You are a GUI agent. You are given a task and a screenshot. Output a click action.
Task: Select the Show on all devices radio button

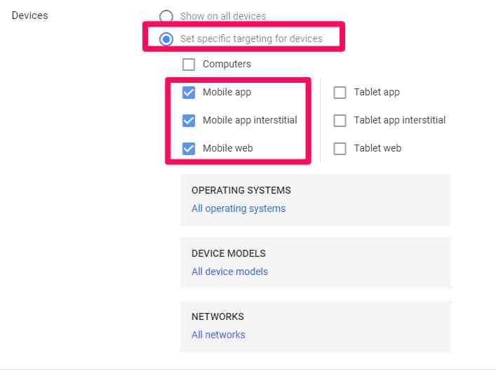[x=166, y=16]
